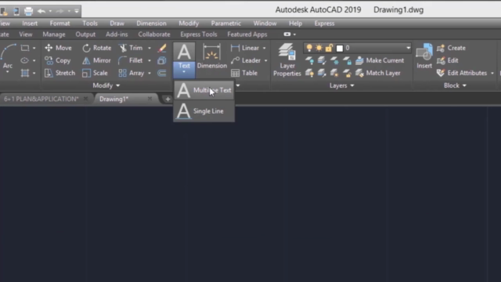The image size is (501, 282).
Task: Select the Mirror tool
Action: point(96,60)
